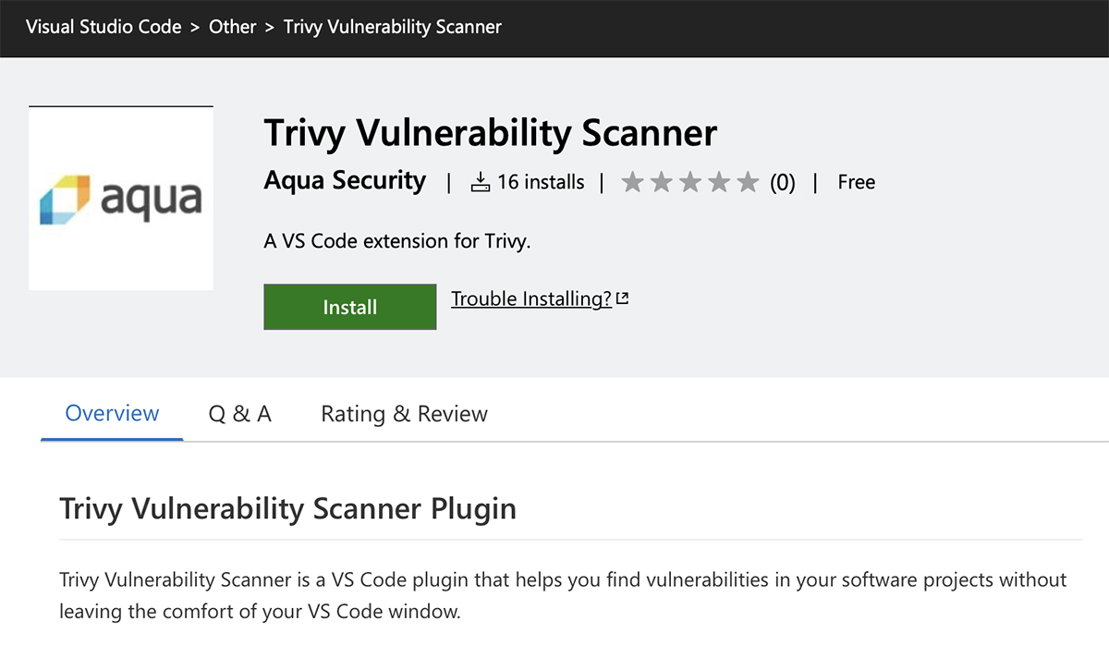Select the fourth rating star
This screenshot has height=670, width=1109.
pos(719,182)
